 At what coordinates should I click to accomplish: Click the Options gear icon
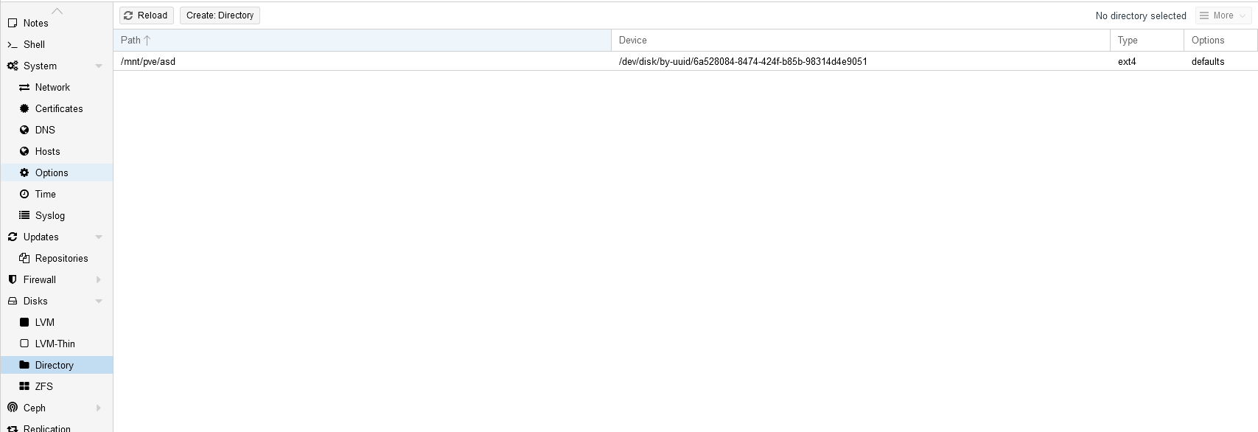coord(24,173)
